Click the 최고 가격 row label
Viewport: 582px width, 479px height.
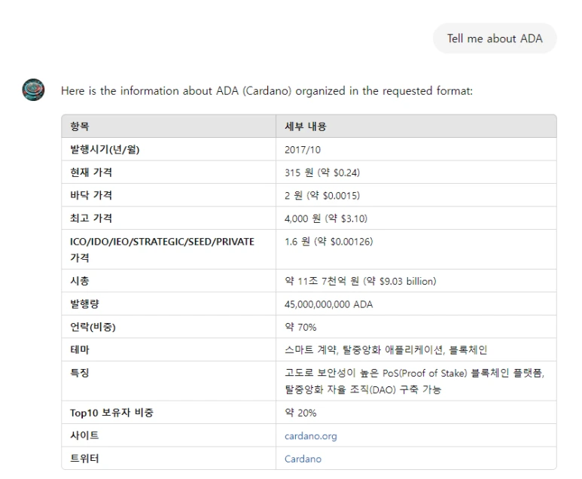click(x=91, y=218)
